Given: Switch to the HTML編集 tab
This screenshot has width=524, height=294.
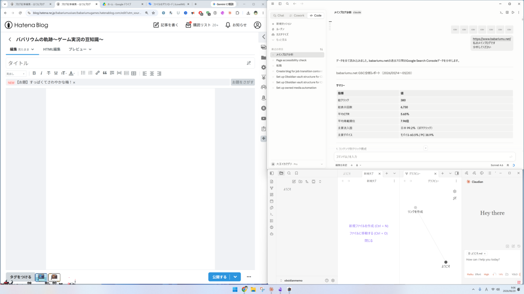Looking at the screenshot, I should (x=52, y=49).
